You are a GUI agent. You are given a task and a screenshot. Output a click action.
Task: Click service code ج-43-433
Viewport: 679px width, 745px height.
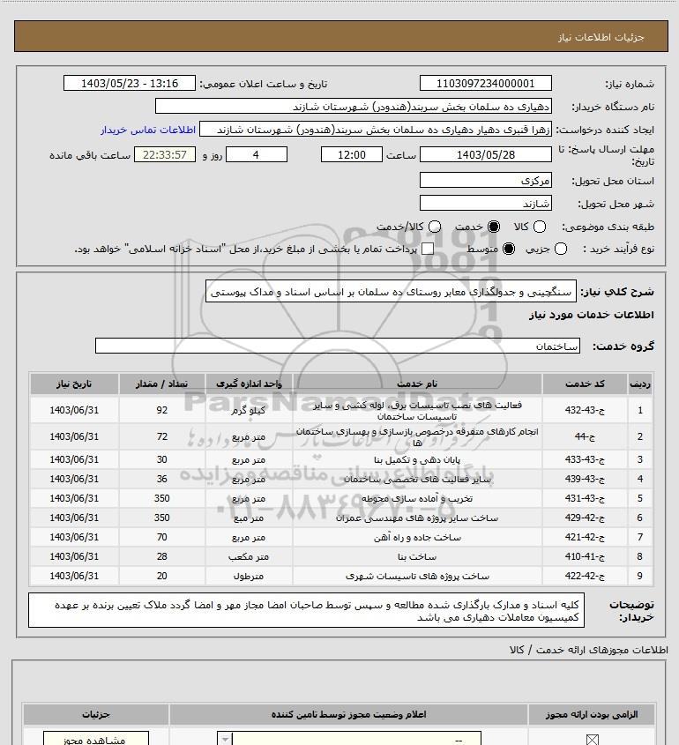(585, 459)
